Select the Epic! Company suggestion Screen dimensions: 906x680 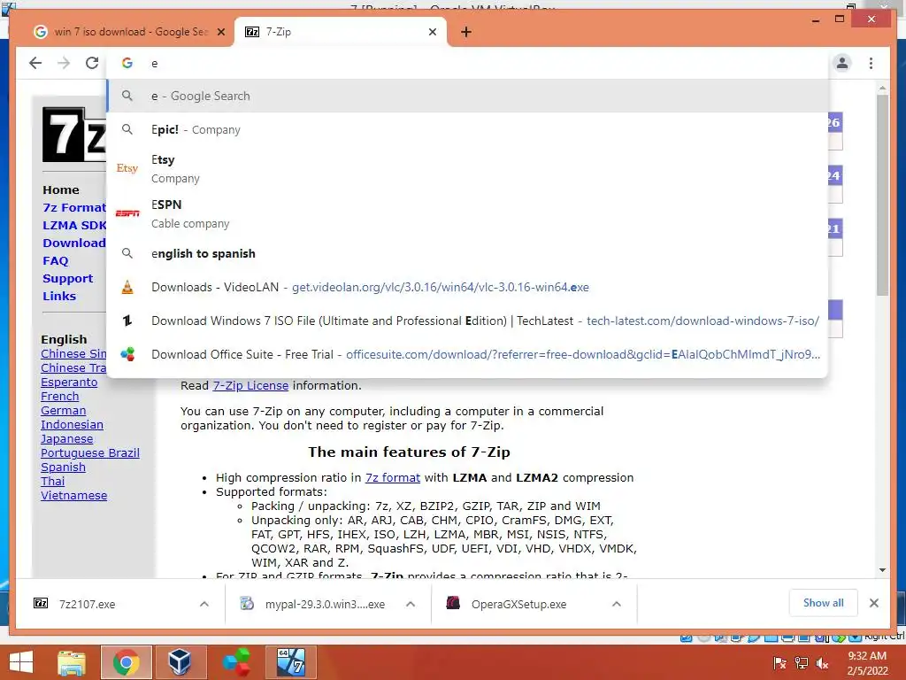click(467, 129)
